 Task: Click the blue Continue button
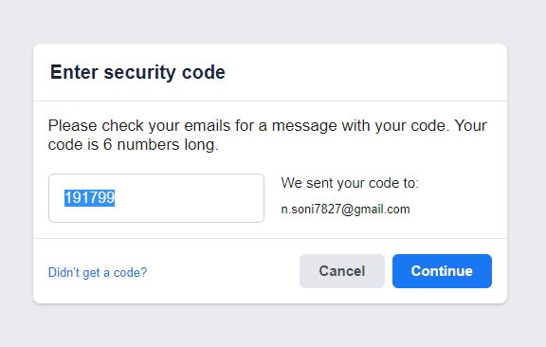pos(442,271)
